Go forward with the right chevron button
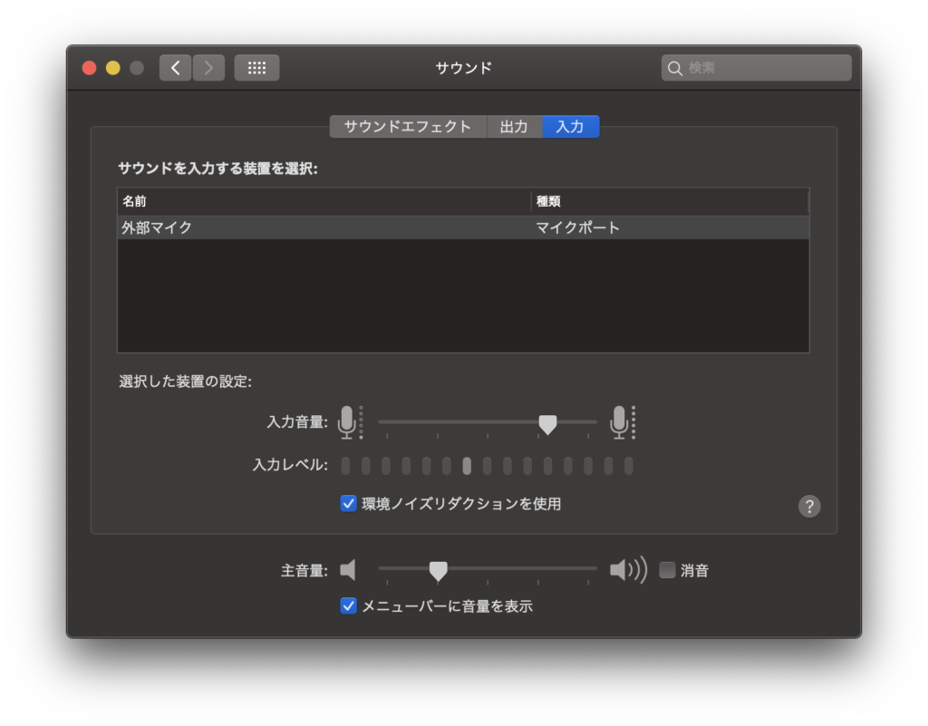The height and width of the screenshot is (726, 928). [208, 68]
